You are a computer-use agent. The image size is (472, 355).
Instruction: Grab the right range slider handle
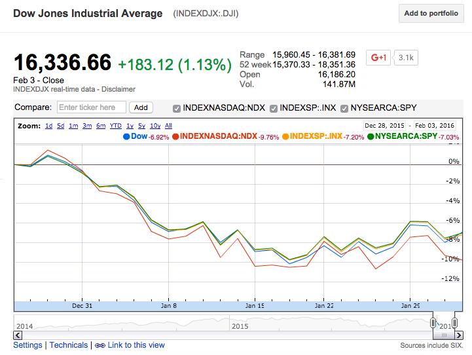[454, 323]
